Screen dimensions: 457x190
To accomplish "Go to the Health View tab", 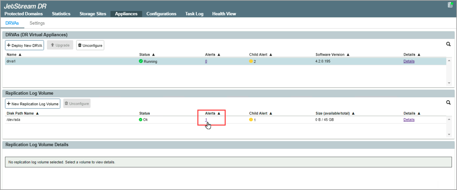I will click(x=224, y=14).
